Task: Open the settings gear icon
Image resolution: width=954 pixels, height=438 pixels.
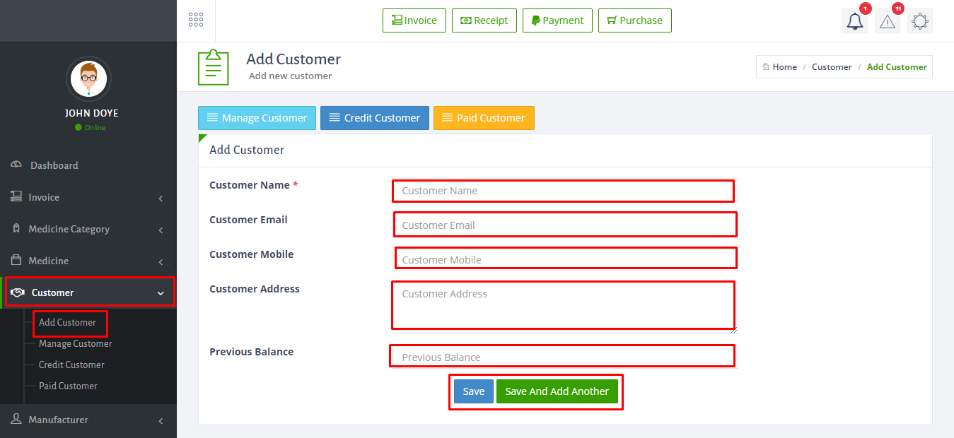Action: pyautogui.click(x=920, y=20)
